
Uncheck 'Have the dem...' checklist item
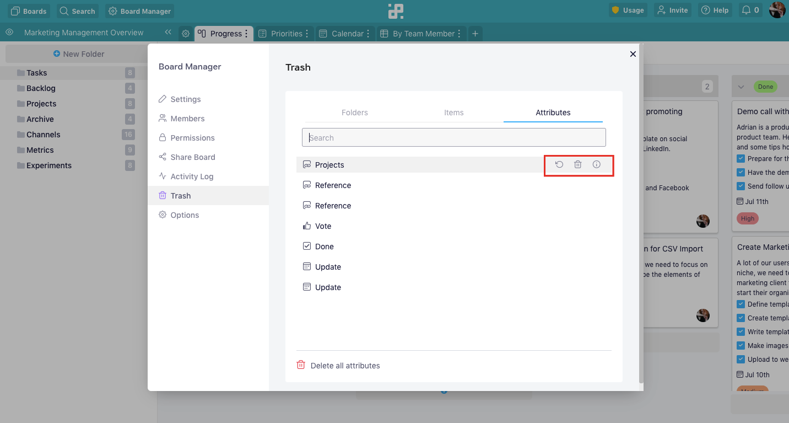pos(741,173)
